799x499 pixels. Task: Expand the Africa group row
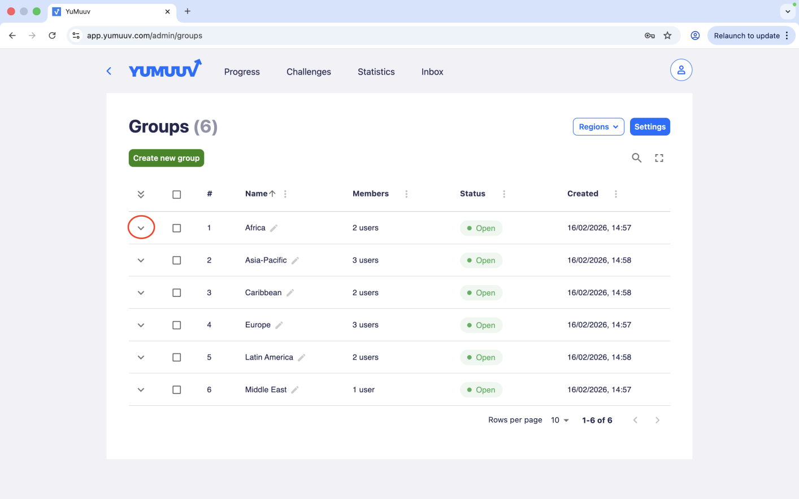point(141,228)
